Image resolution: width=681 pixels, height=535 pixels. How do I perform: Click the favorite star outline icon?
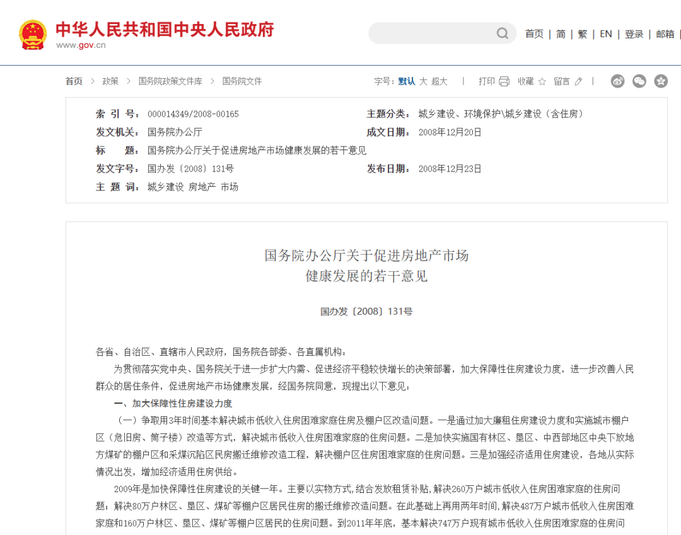coord(542,81)
